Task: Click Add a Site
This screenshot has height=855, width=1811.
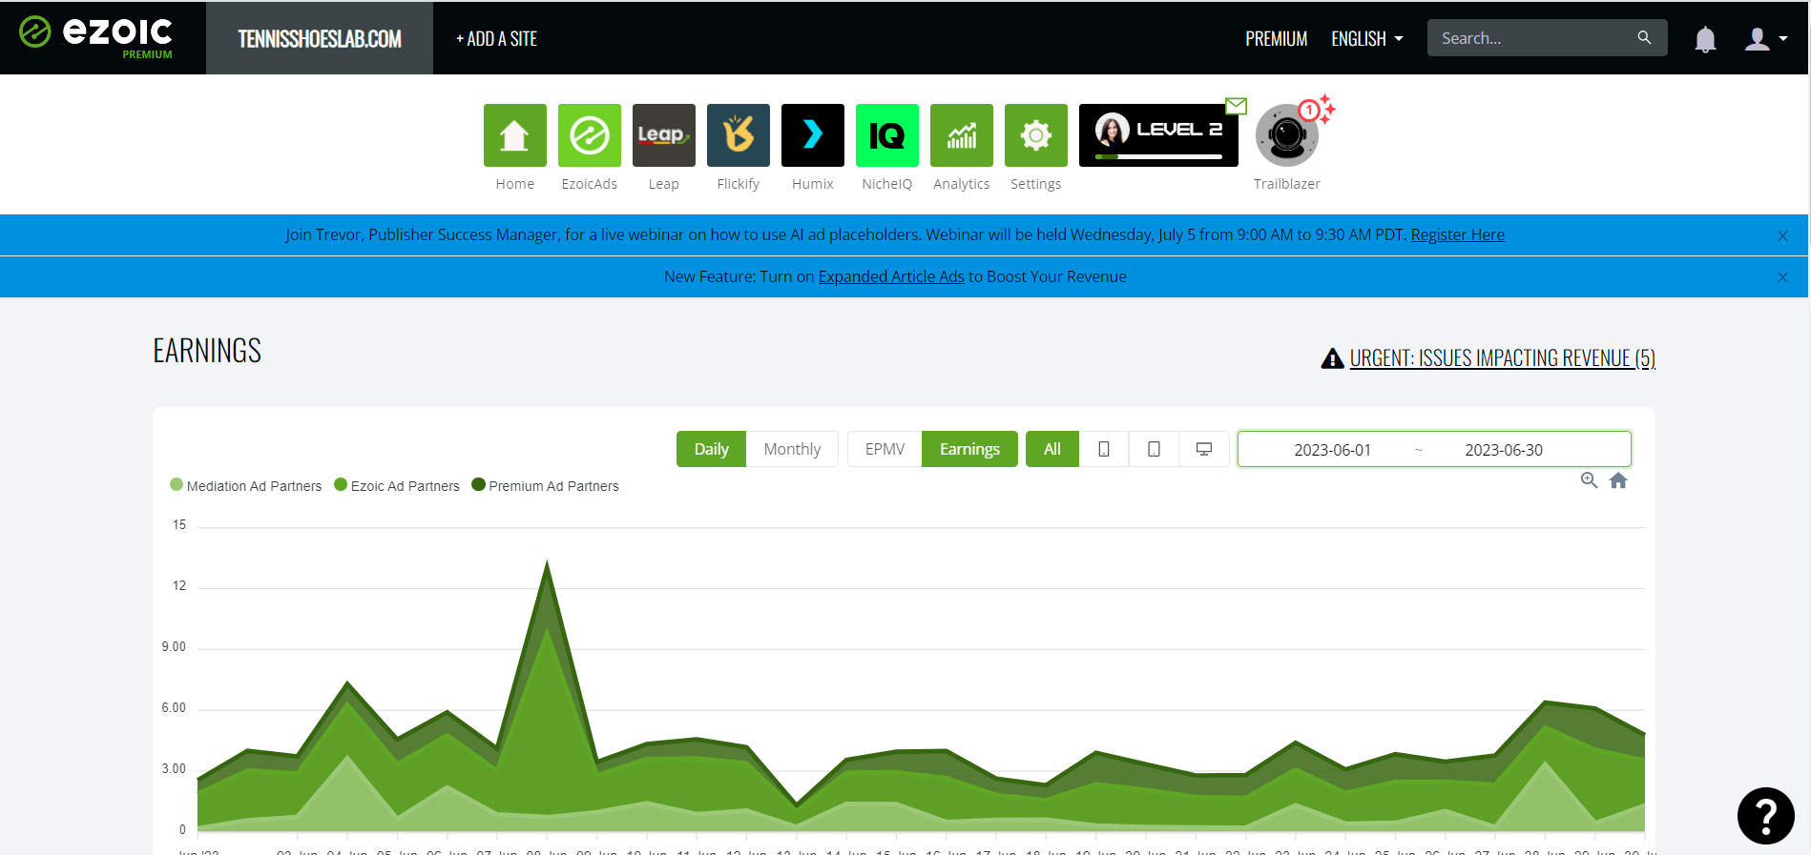Action: coord(496,39)
